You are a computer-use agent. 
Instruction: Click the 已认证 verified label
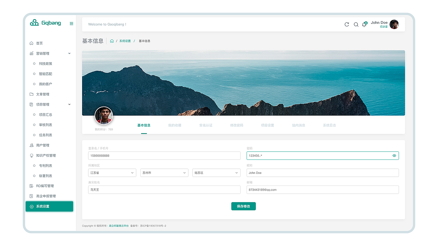384,27
